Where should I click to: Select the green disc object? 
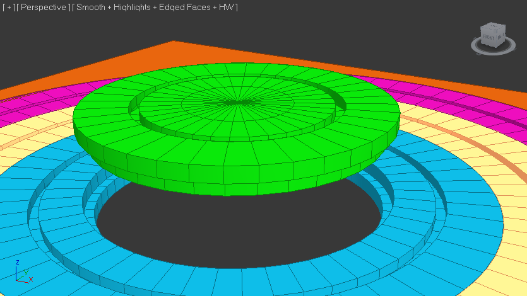(x=237, y=129)
